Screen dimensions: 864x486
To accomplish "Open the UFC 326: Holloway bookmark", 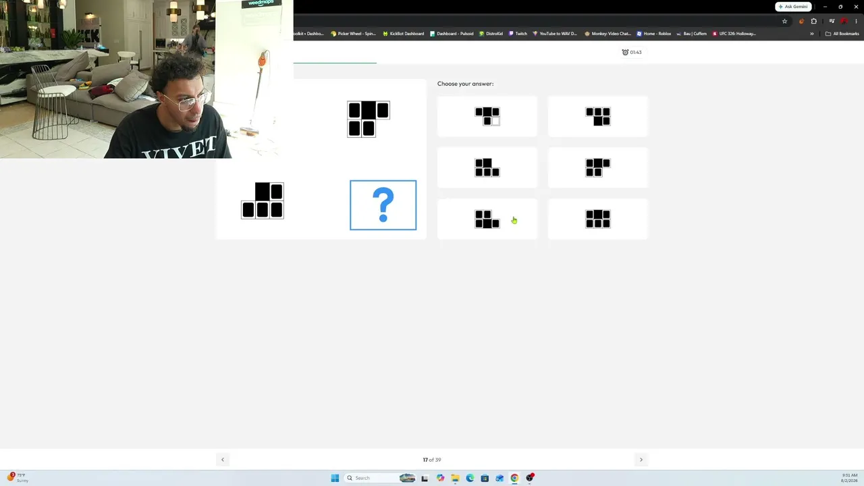I will [734, 34].
